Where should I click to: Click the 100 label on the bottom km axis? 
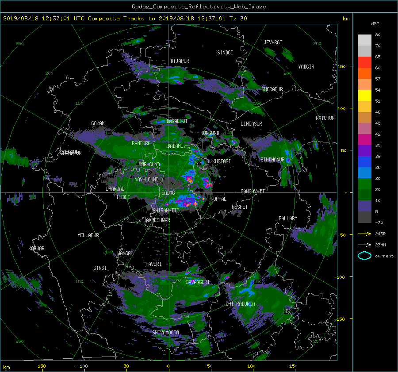click(x=251, y=366)
